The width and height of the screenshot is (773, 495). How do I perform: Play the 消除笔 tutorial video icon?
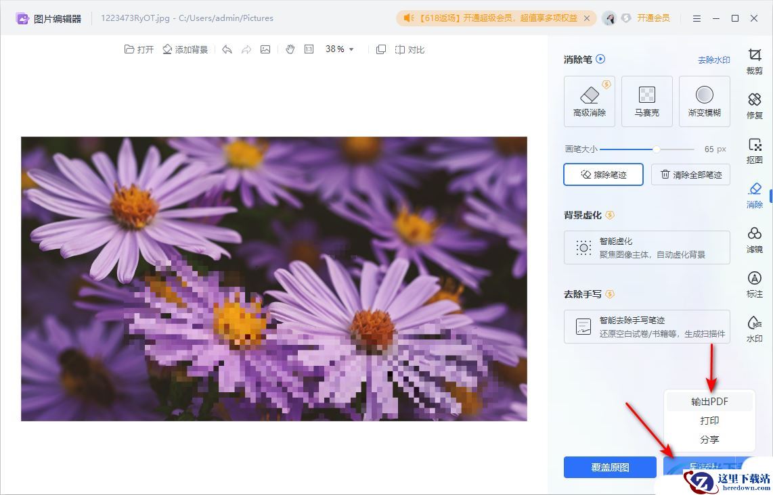(x=600, y=59)
